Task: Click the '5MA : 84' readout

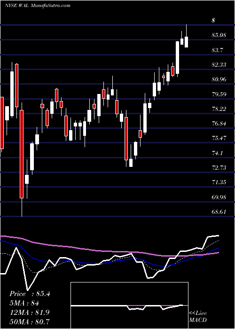Action: pyautogui.click(x=24, y=303)
